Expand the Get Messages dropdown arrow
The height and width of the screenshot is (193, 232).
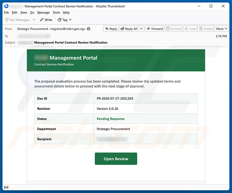[34, 20]
